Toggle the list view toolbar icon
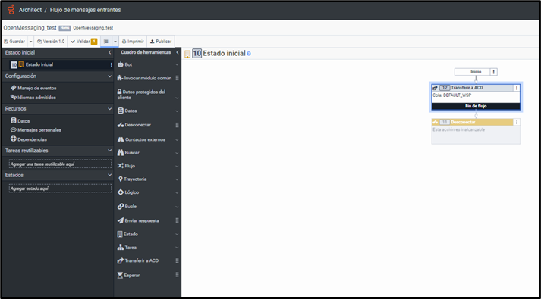 (x=106, y=42)
